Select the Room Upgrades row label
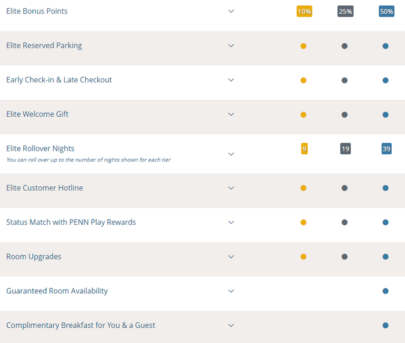 pyautogui.click(x=34, y=256)
